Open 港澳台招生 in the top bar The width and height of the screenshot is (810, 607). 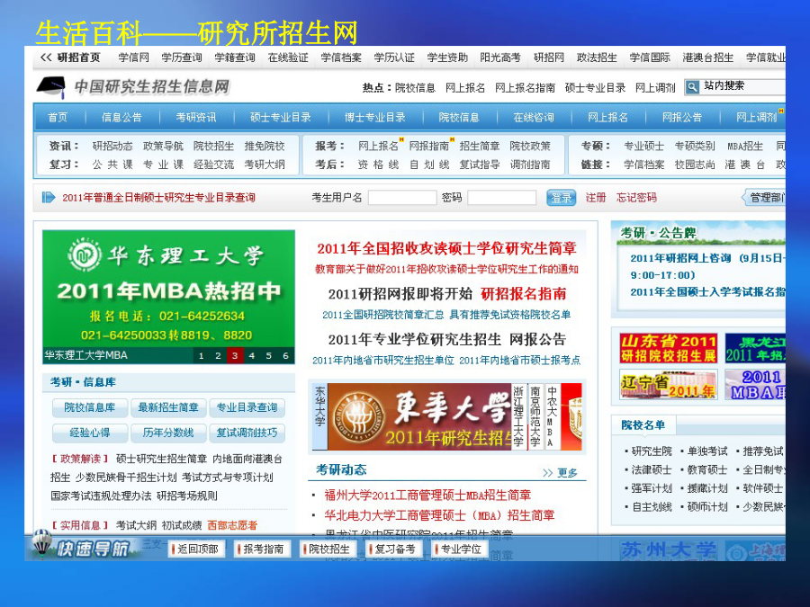(707, 58)
